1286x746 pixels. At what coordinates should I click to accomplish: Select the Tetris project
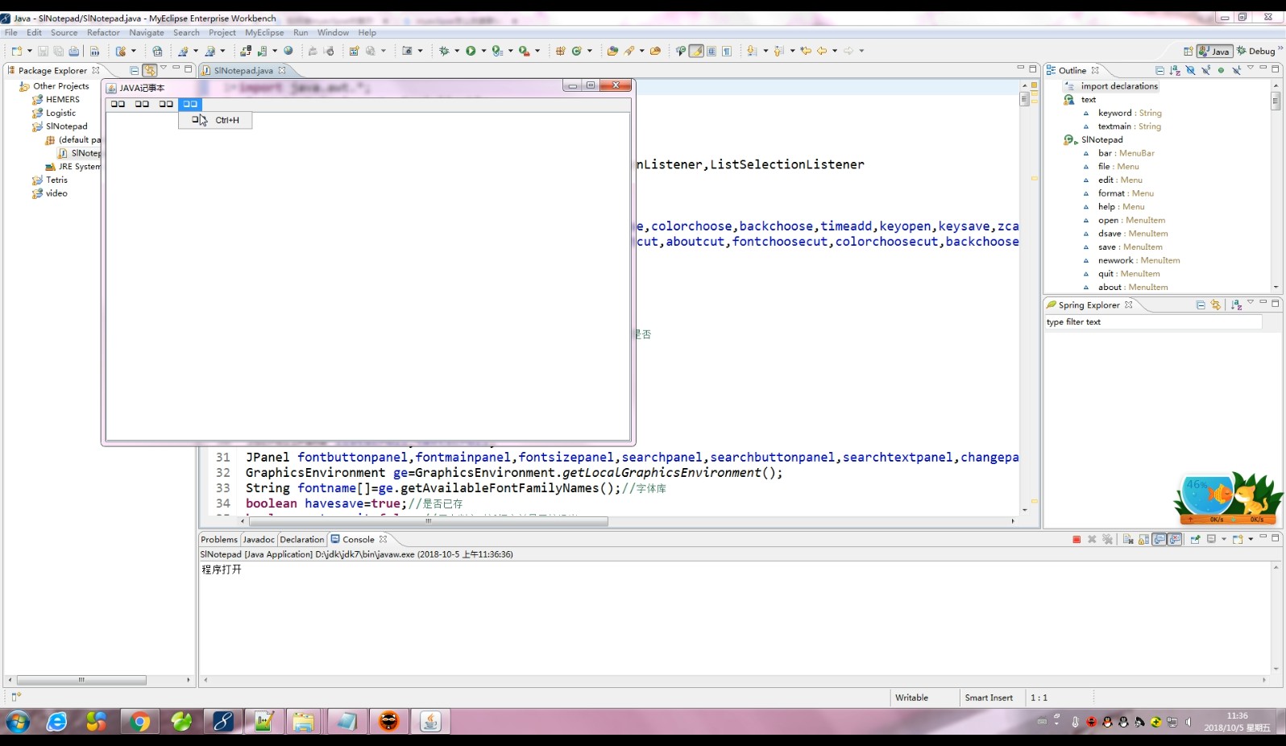coord(56,180)
